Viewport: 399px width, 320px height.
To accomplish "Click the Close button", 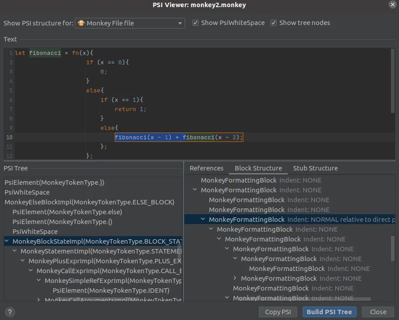I will [x=378, y=312].
